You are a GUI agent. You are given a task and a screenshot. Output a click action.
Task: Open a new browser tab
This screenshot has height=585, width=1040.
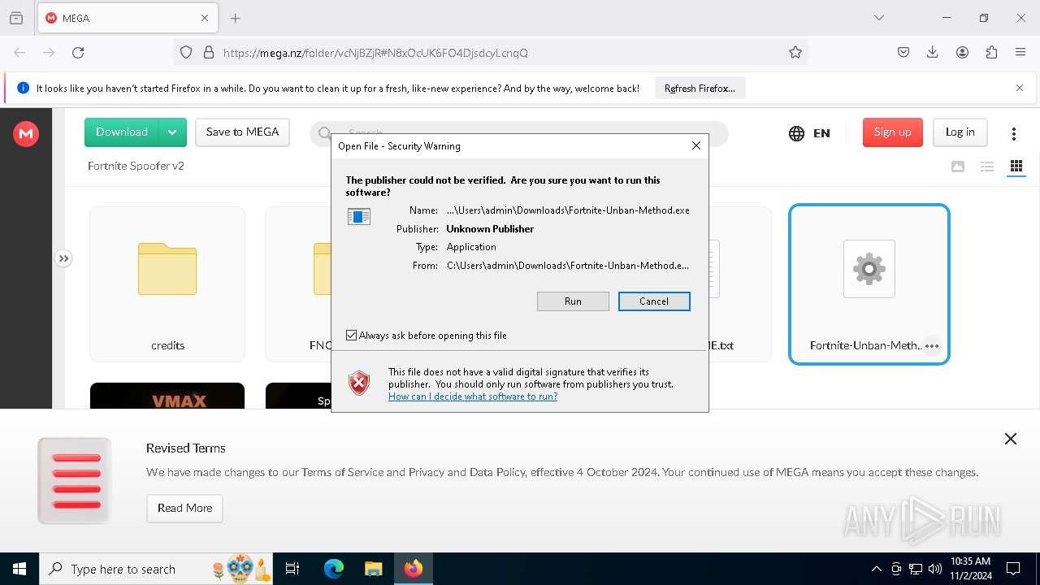tap(236, 18)
